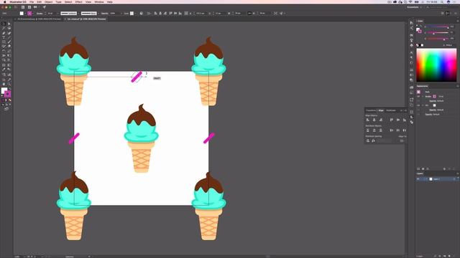Click the white fill swatch in the Appearance panel
Image resolution: width=460 pixels, height=258 pixels.
tap(434, 105)
